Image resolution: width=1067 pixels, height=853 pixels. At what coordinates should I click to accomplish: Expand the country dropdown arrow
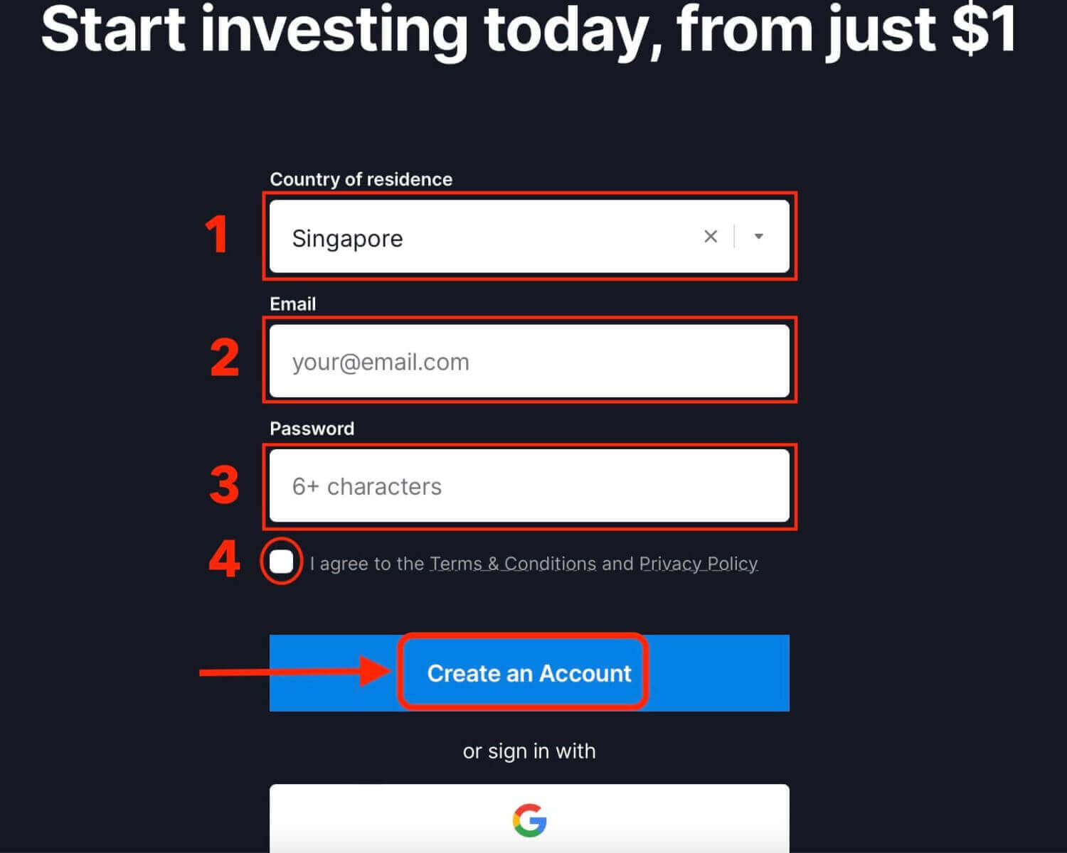coord(758,237)
